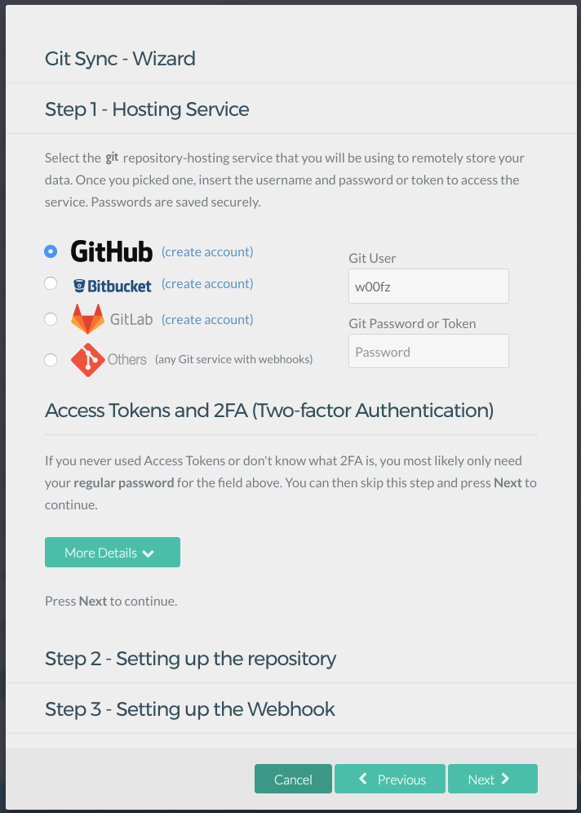Click the GitHub logo
581x813 pixels.
(112, 251)
